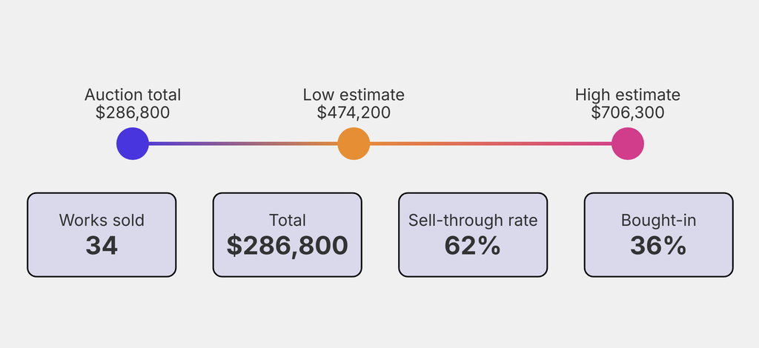This screenshot has width=759, height=348.
Task: Click the $286,800 value above the blue dot
Action: click(133, 113)
